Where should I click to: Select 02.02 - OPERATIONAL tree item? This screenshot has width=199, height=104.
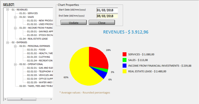pyautogui.click(x=31, y=64)
